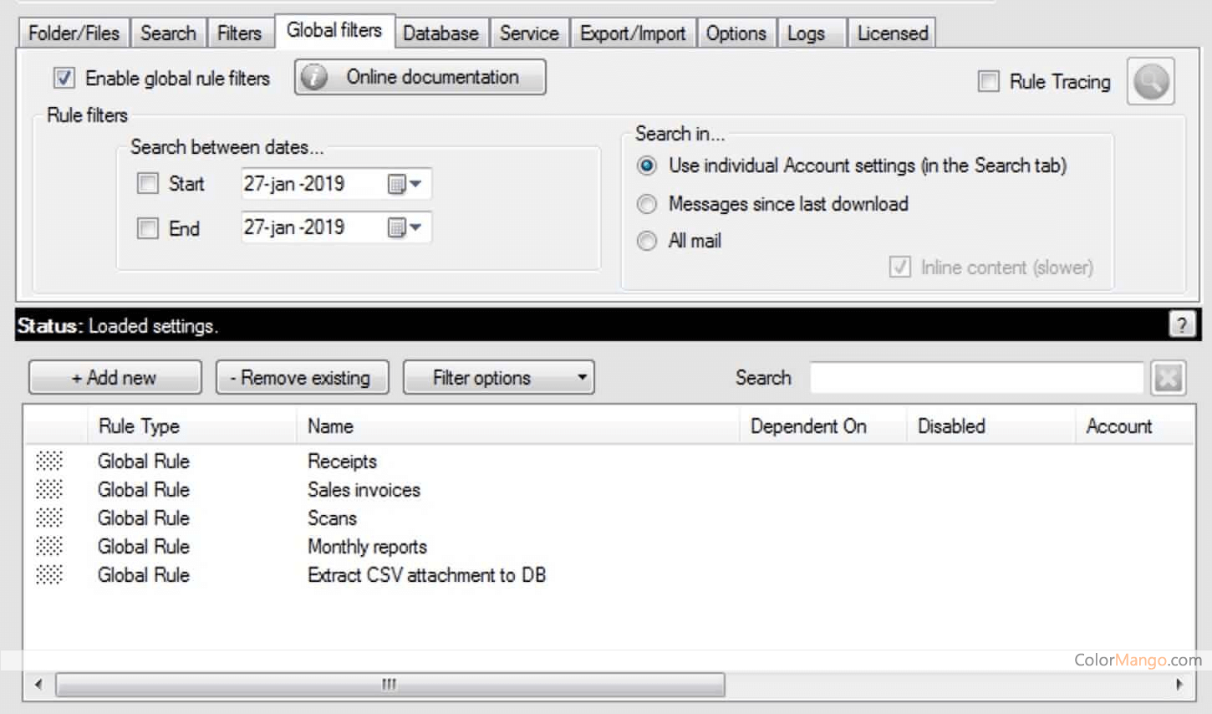The width and height of the screenshot is (1212, 714).
Task: Click the - Remove existing button
Action: [x=302, y=377]
